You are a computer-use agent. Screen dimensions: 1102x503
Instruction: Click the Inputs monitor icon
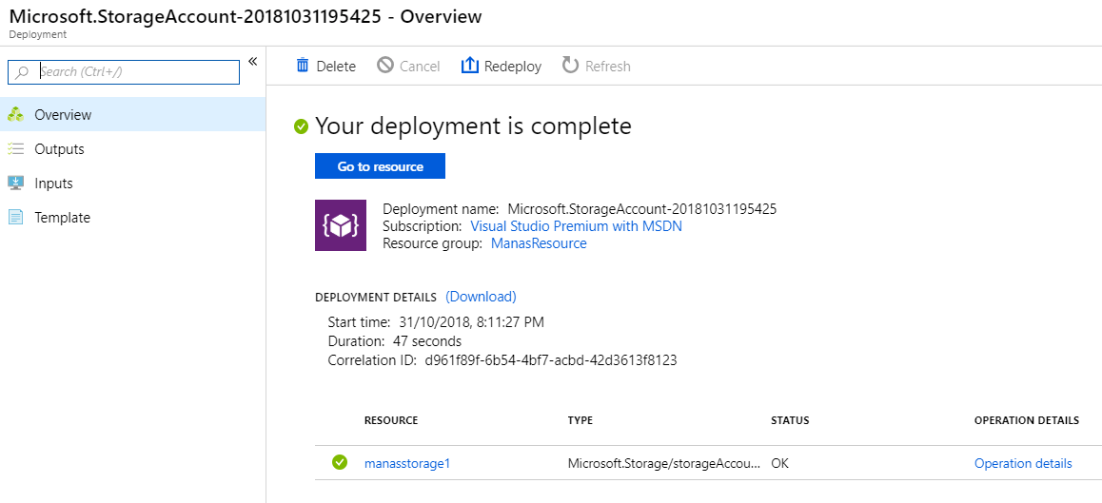click(15, 184)
